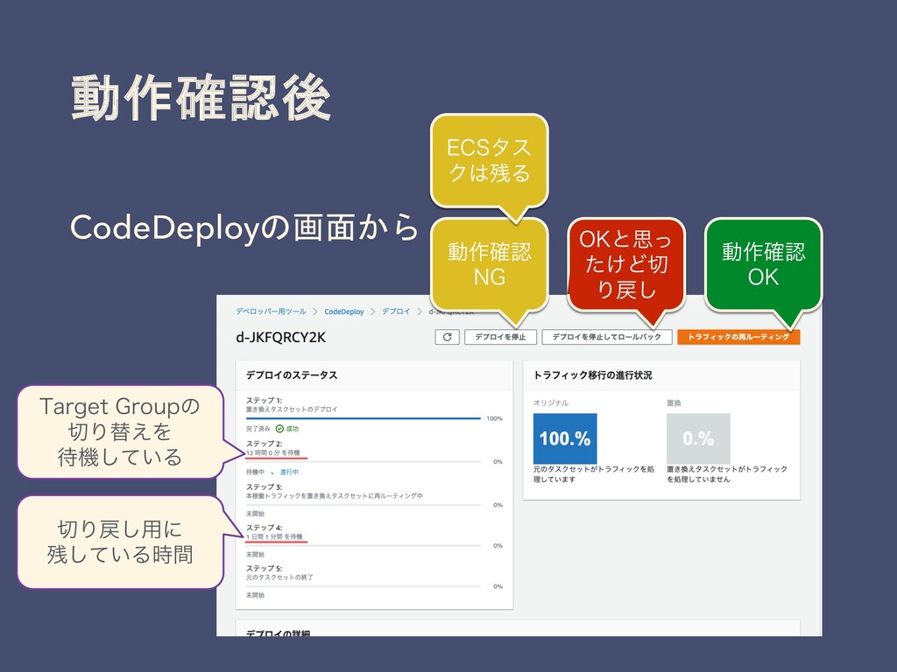The image size is (897, 672).
Task: Click デプロイを停止してロールバック button
Action: click(x=606, y=337)
